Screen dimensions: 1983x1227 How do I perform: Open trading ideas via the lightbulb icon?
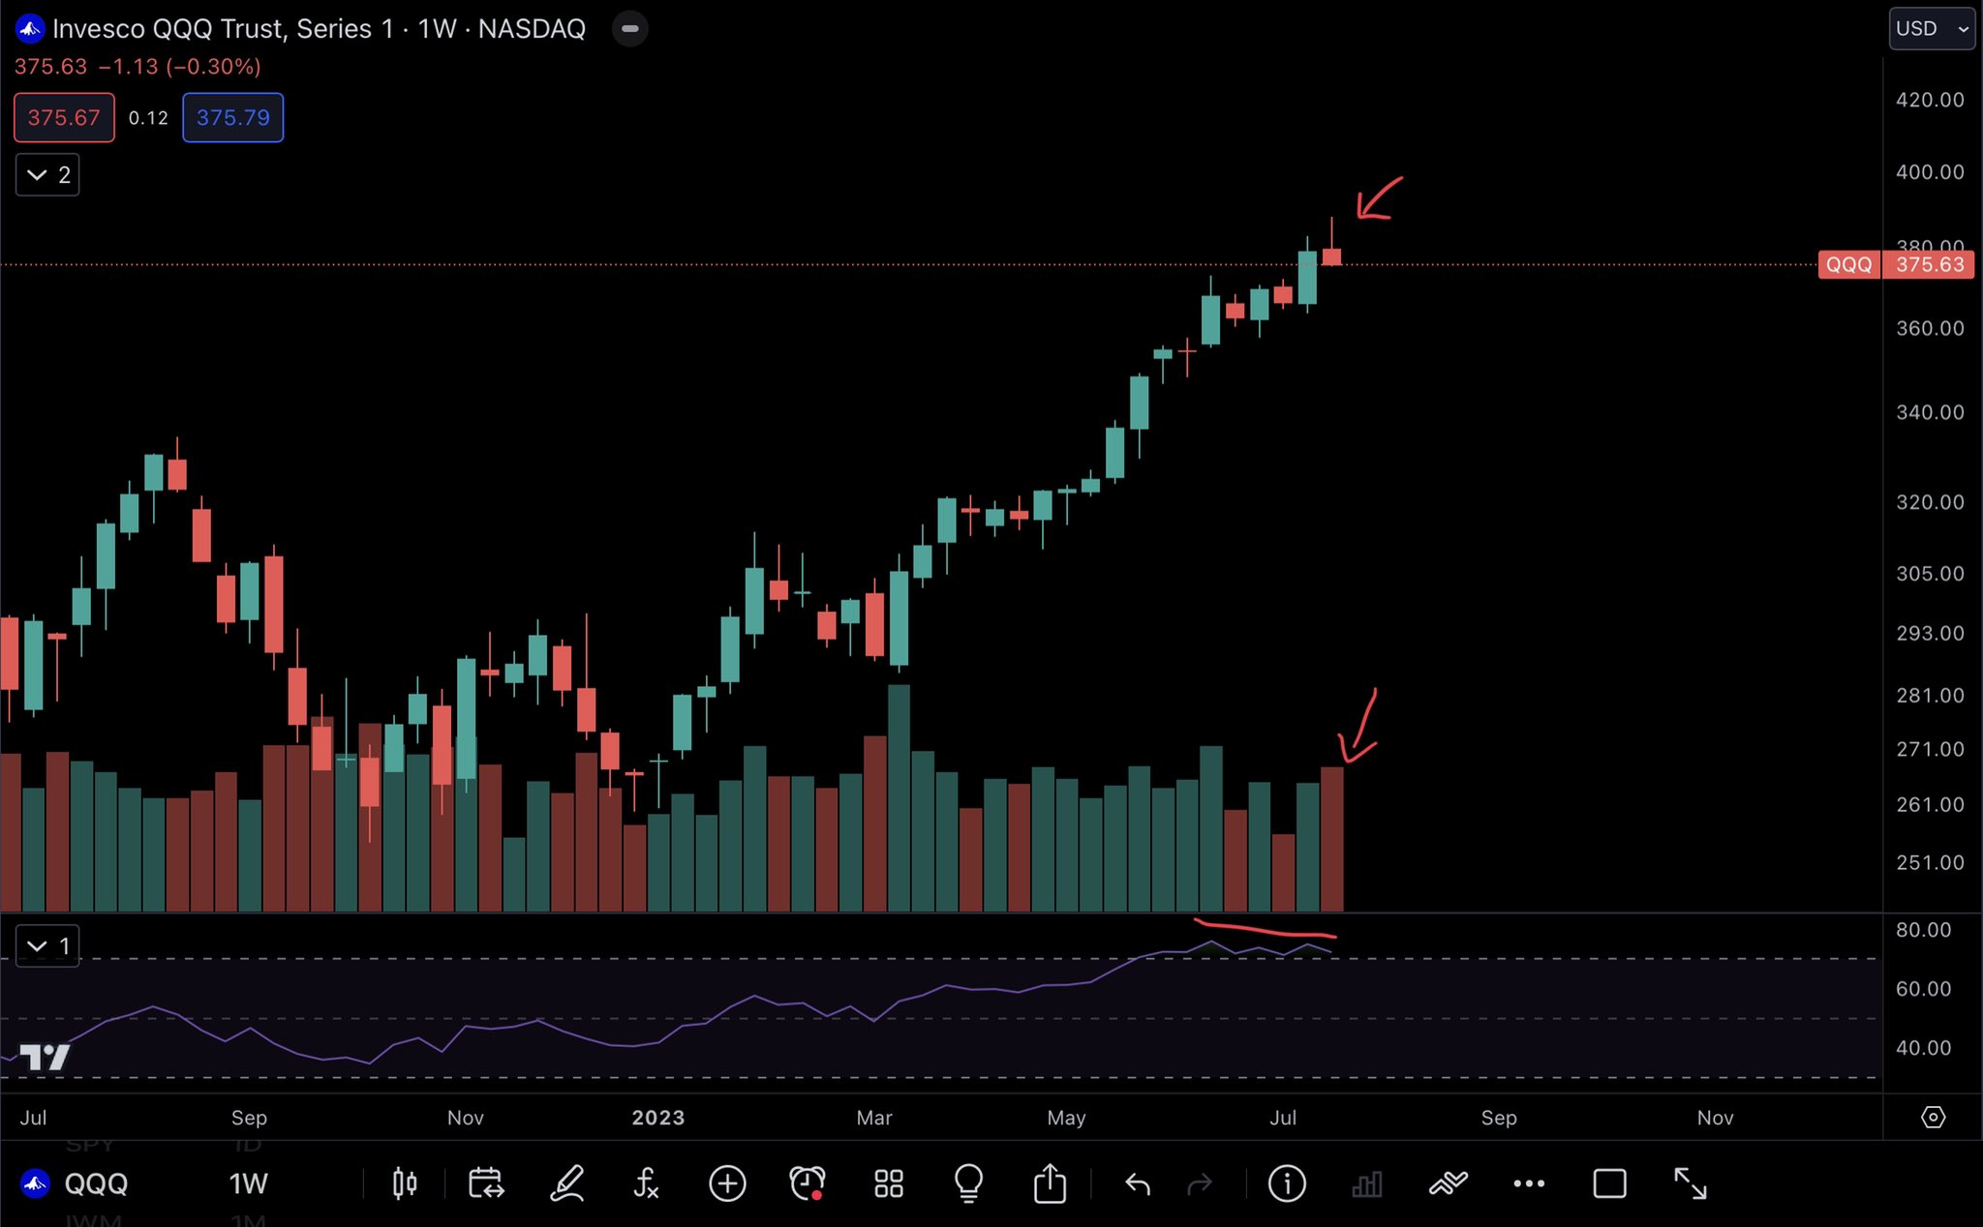(968, 1182)
